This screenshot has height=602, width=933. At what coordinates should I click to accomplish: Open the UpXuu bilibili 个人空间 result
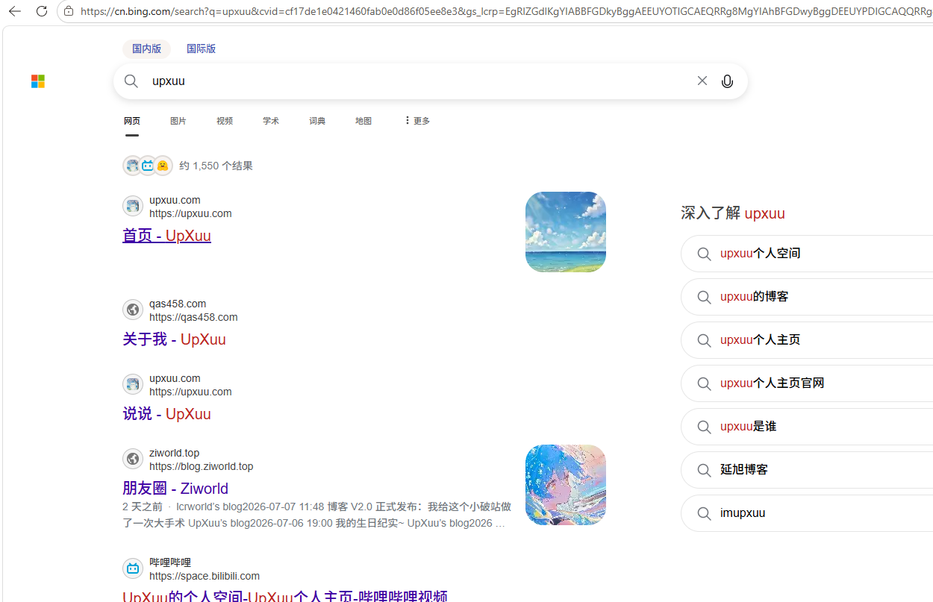click(x=284, y=596)
